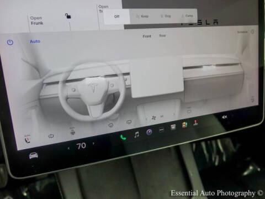Lower temperature with arrow left of 70
Screen dimensions: 265x199
point(69,148)
